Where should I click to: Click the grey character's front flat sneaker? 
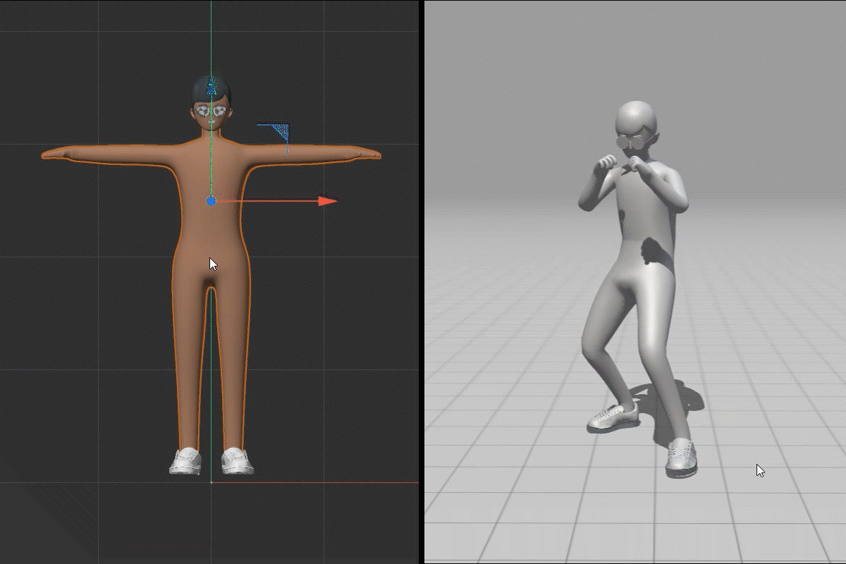coord(681,457)
